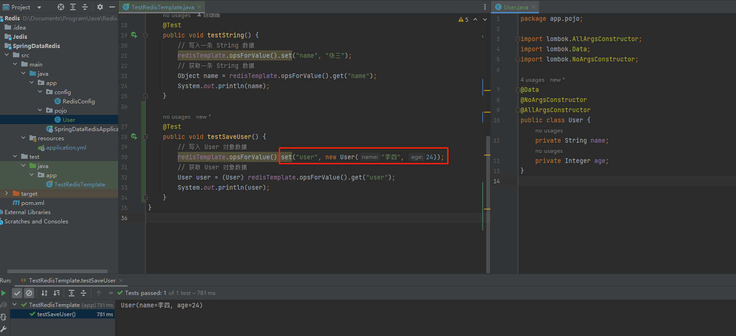Run testString from gutter icon
This screenshot has width=736, height=336.
(x=134, y=35)
